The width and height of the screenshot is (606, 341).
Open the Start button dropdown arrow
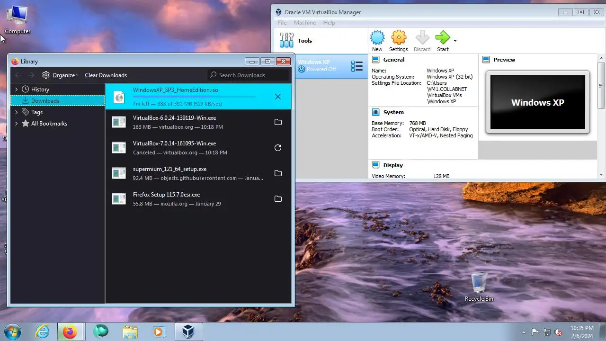point(455,41)
